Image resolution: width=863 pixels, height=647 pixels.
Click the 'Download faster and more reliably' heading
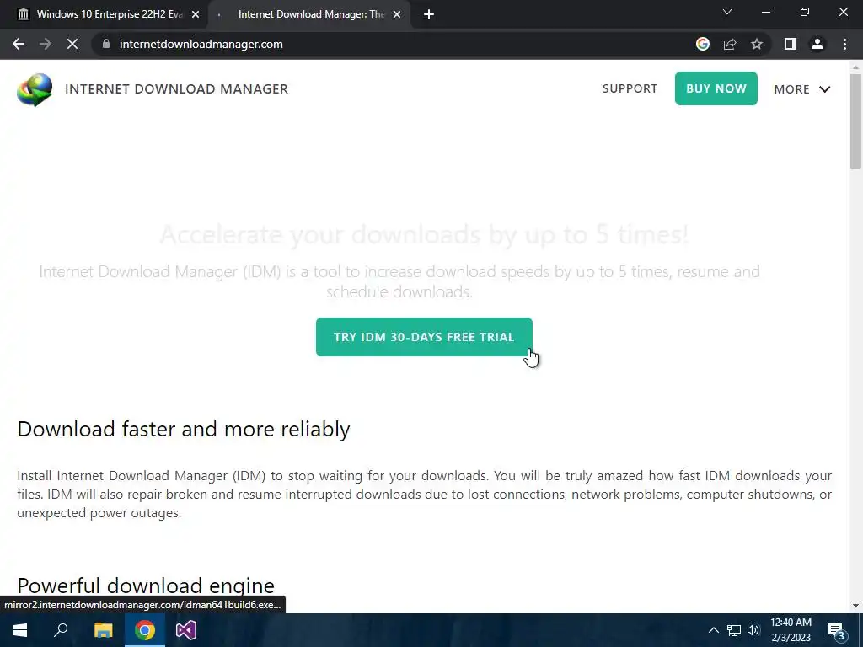pos(183,429)
